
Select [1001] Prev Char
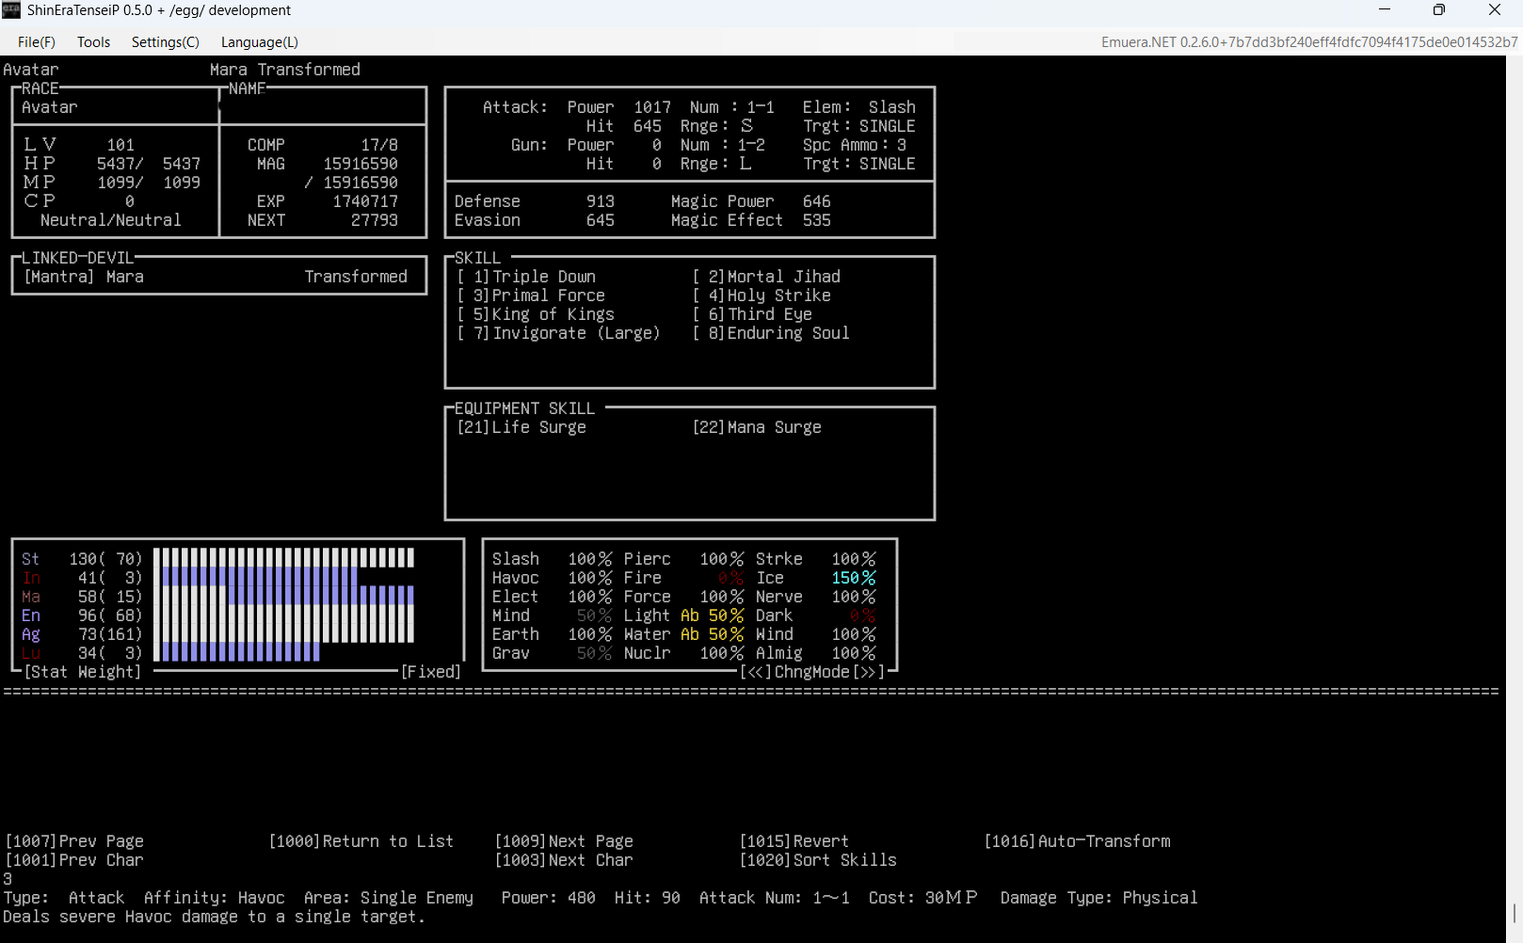[x=74, y=860]
